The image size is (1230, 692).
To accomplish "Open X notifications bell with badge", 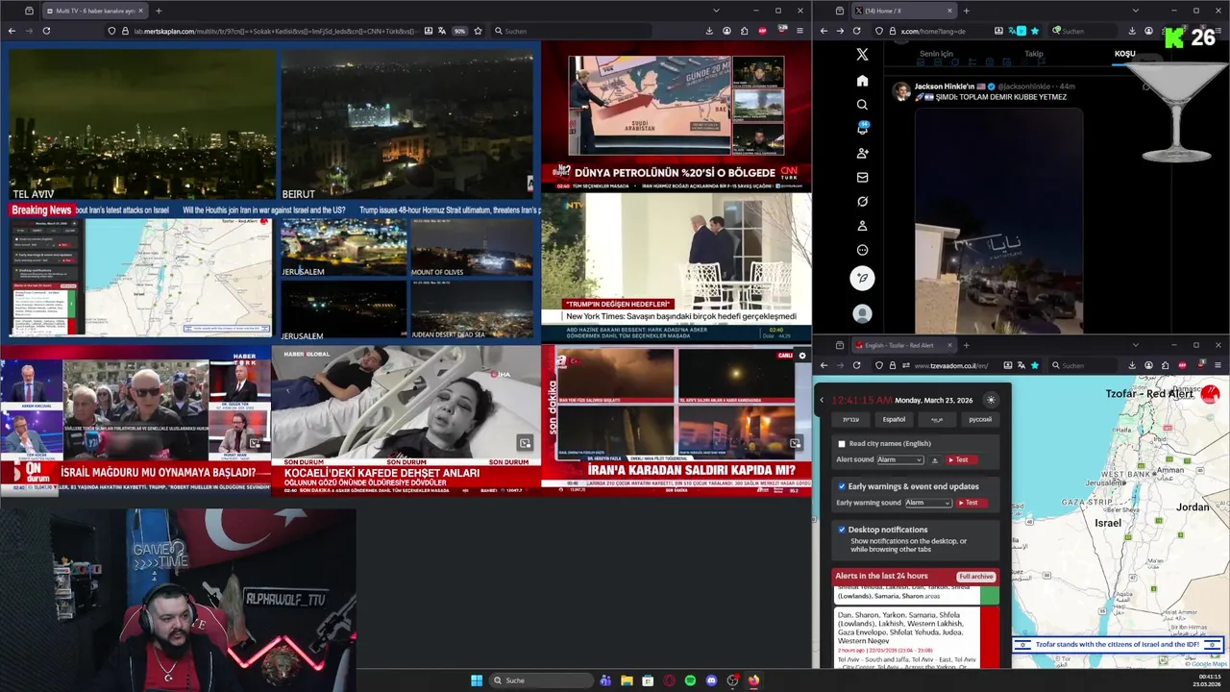I will (862, 129).
